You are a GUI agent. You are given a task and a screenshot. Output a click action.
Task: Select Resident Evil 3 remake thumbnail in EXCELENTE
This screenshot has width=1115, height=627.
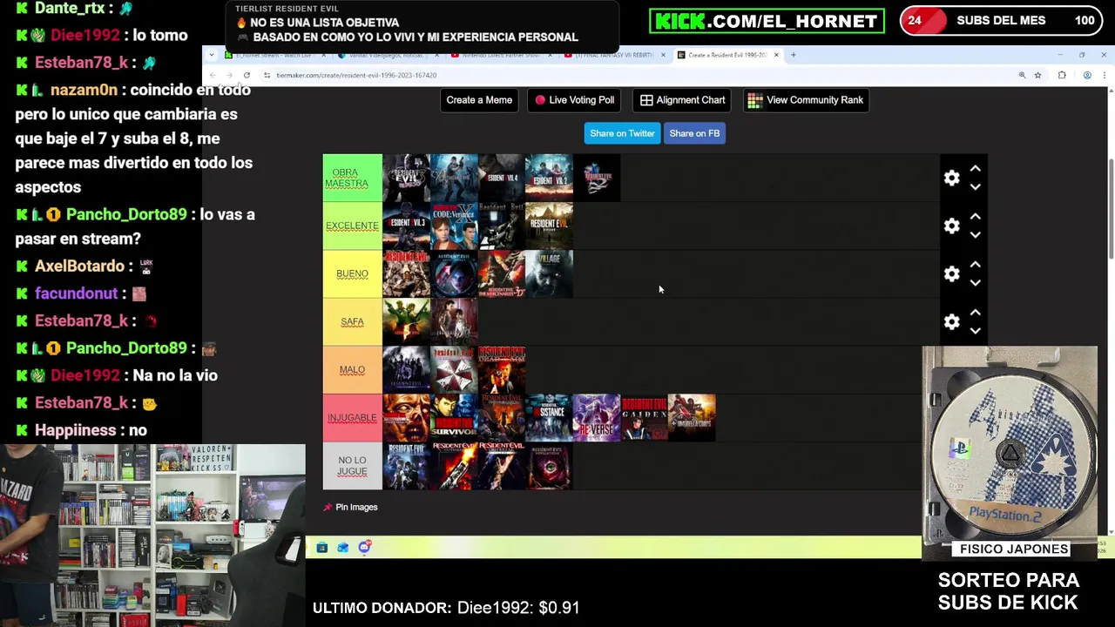click(x=407, y=226)
